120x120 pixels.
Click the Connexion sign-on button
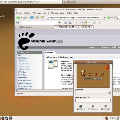(105, 107)
